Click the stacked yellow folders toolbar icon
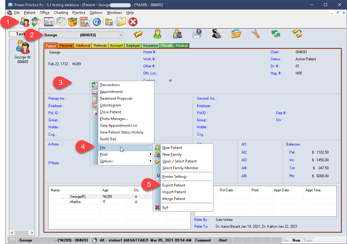 pos(121,22)
